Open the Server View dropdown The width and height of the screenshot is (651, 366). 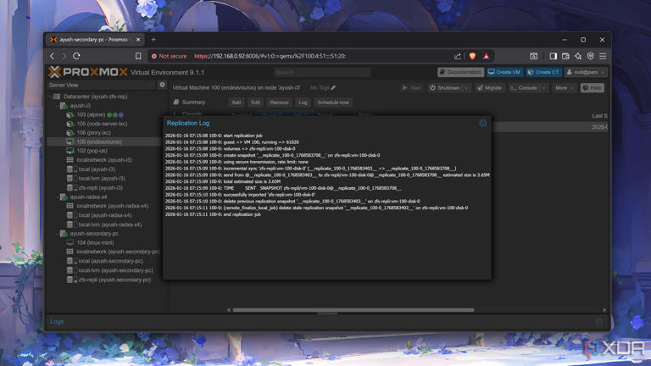tap(102, 85)
